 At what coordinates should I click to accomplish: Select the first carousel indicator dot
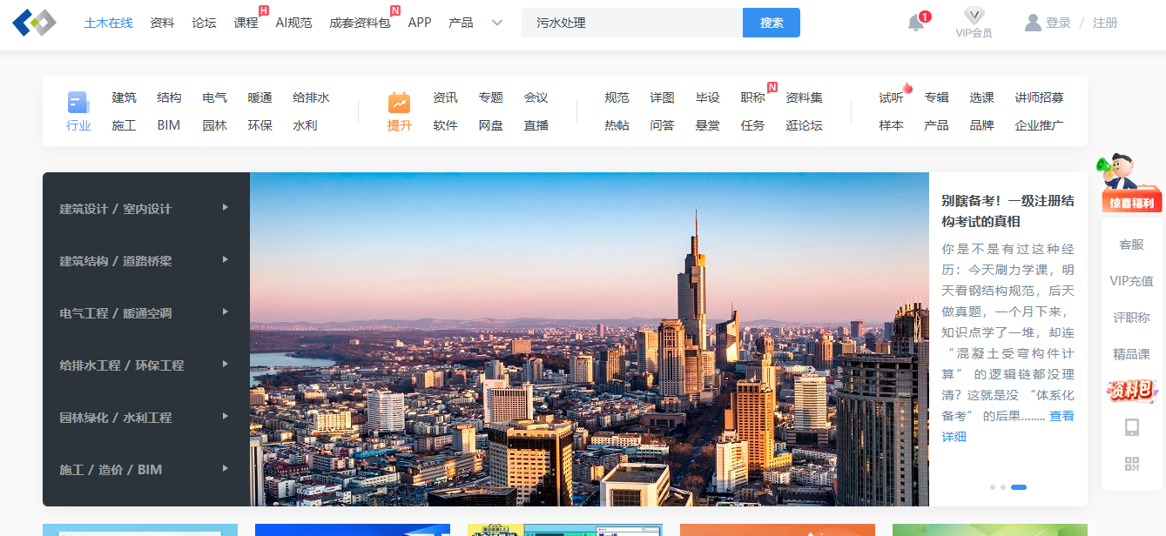[993, 487]
